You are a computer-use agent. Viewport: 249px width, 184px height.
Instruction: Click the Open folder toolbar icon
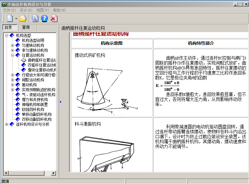(23, 18)
